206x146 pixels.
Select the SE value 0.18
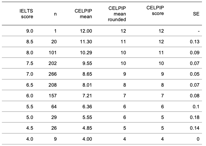[195, 117]
